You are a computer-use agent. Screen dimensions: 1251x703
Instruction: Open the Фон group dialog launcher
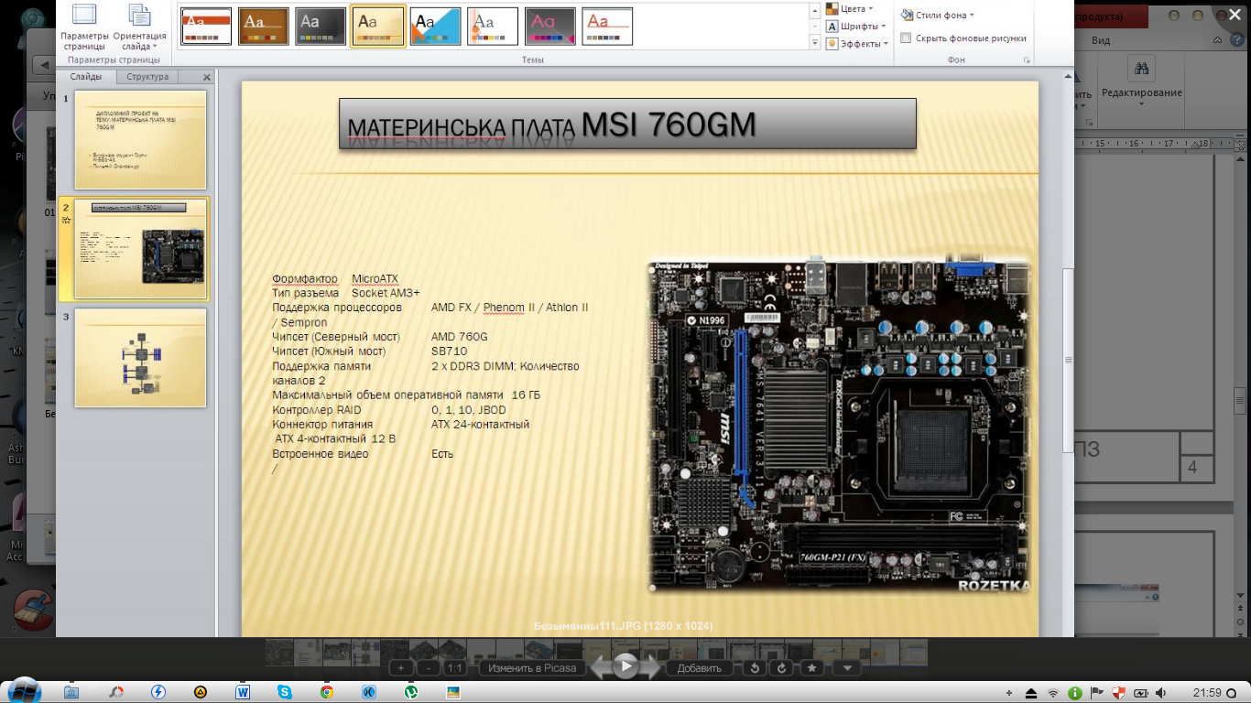(1027, 60)
